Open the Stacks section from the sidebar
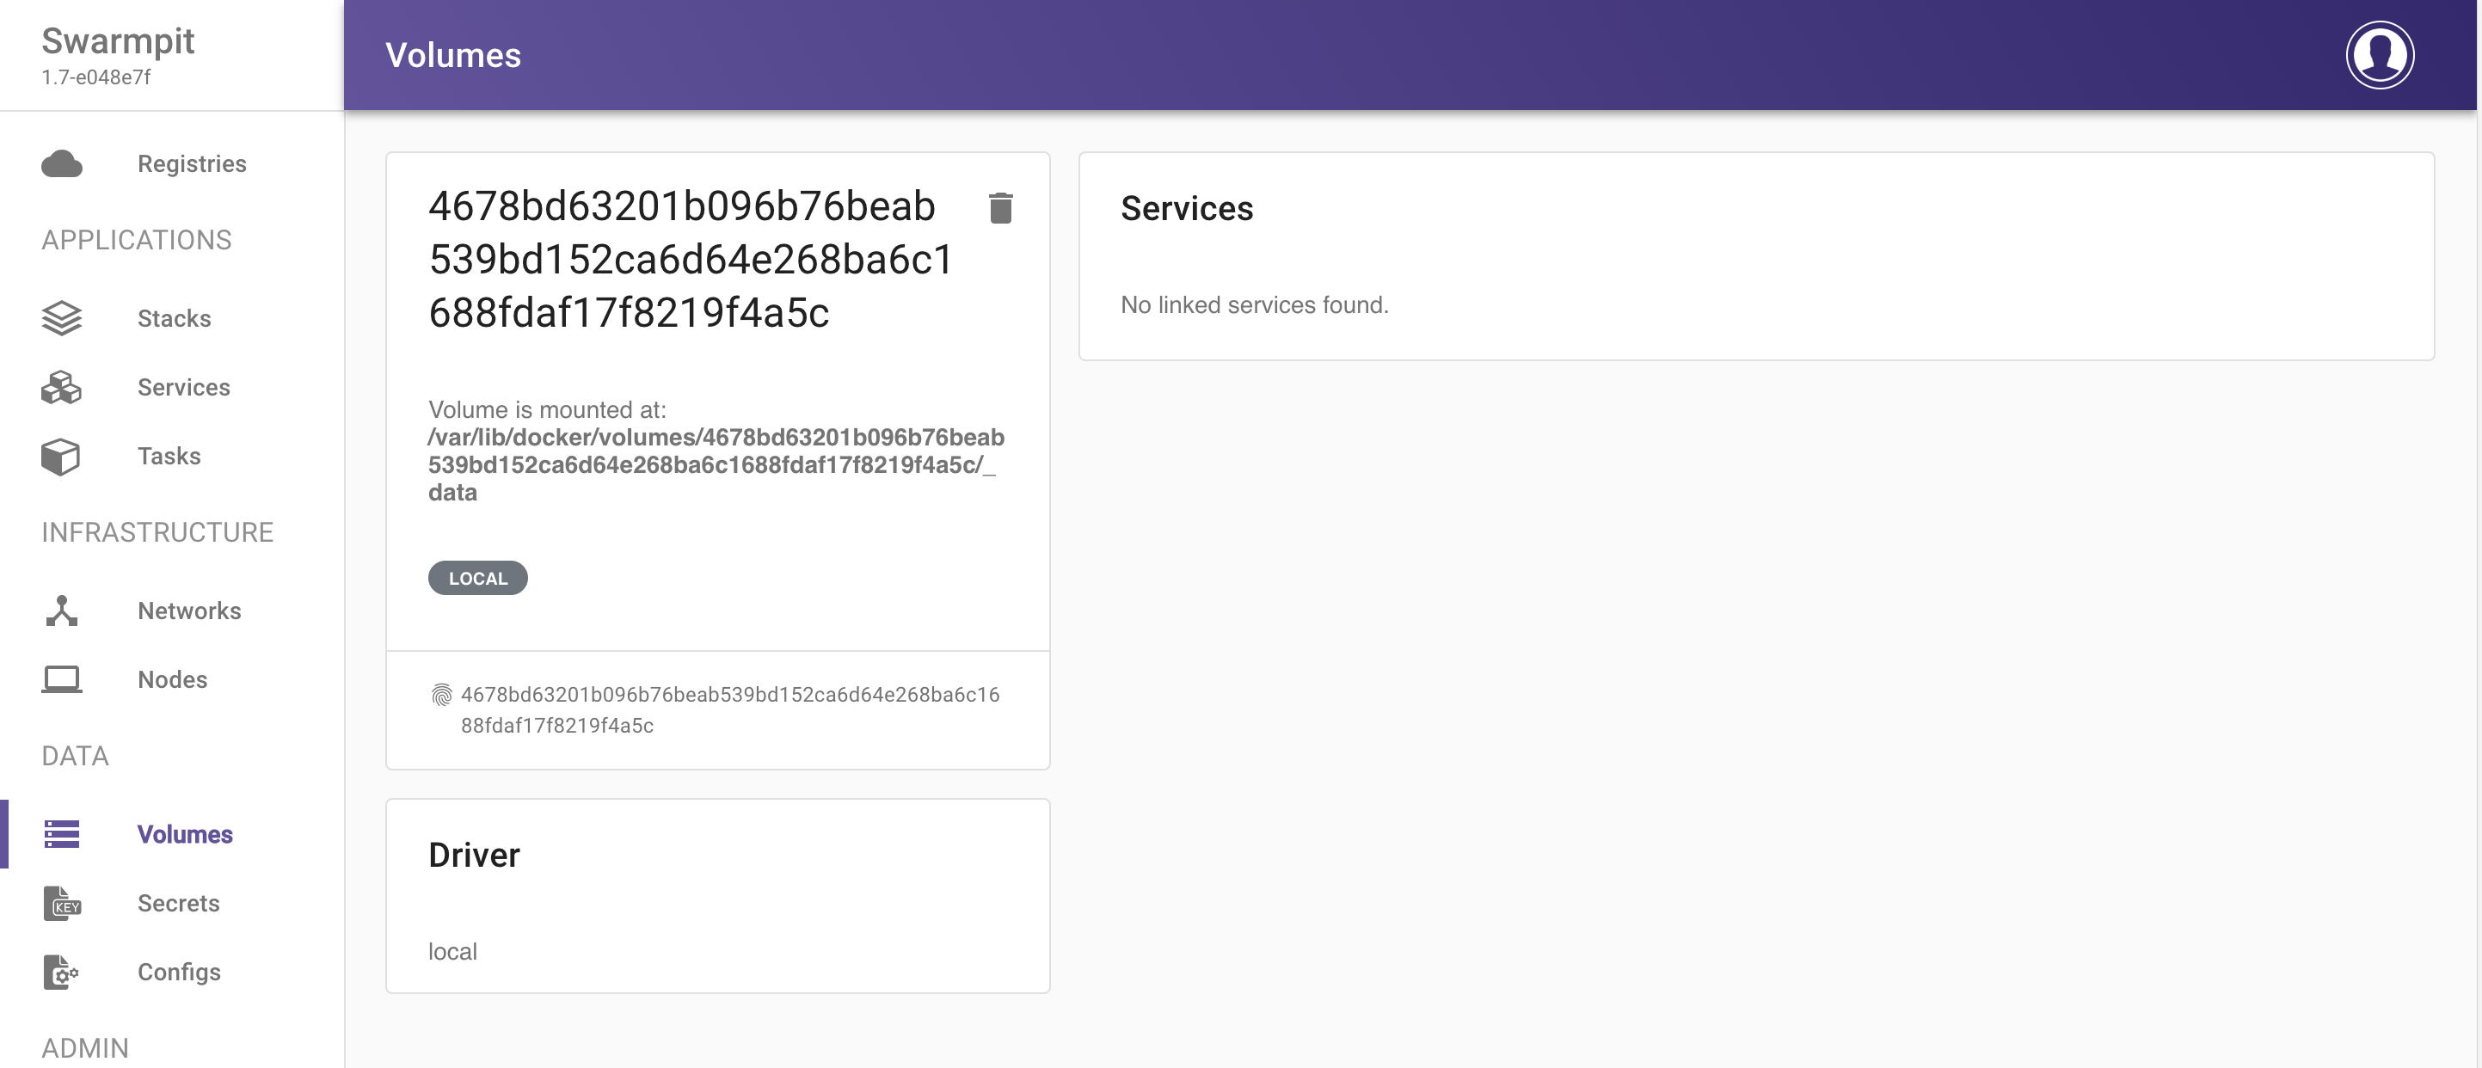The image size is (2482, 1068). (175, 318)
